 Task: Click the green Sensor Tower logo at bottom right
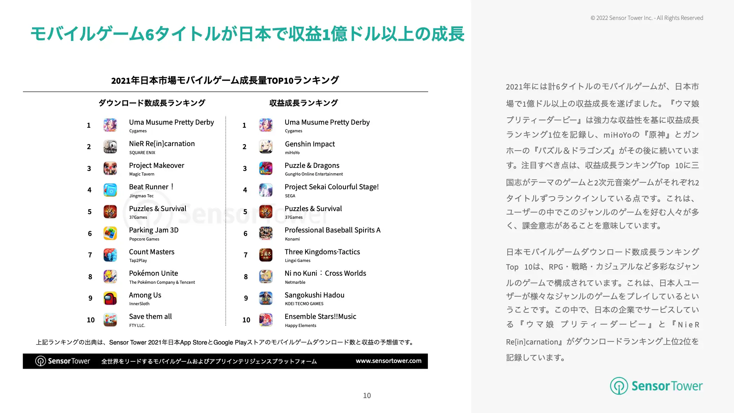click(656, 386)
